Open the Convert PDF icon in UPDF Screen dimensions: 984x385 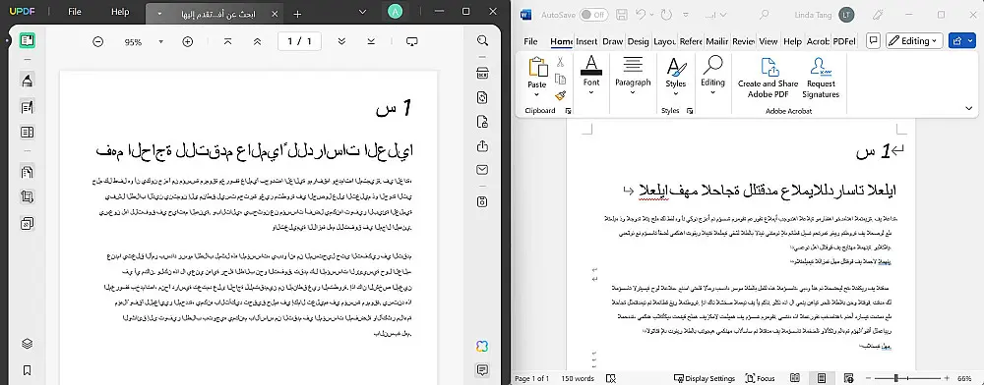(x=482, y=97)
